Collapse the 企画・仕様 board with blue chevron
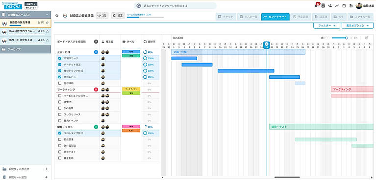Image resolution: width=376 pixels, height=180 pixels. click(x=96, y=52)
